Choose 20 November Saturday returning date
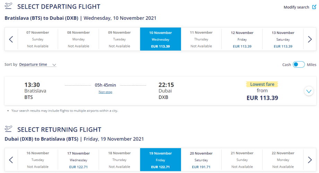This screenshot has height=173, width=319. (x=201, y=160)
